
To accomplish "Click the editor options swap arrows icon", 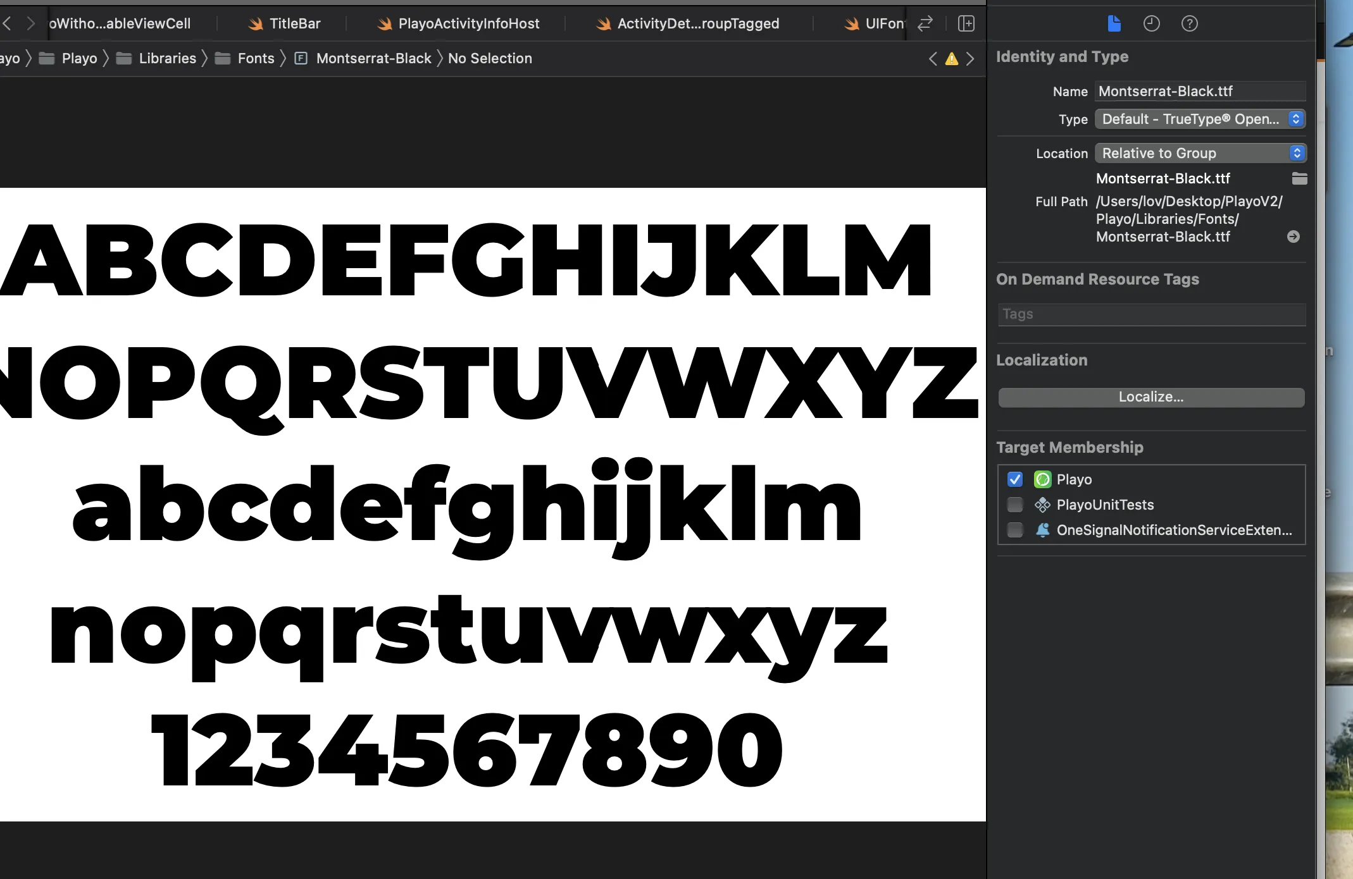I will coord(925,23).
